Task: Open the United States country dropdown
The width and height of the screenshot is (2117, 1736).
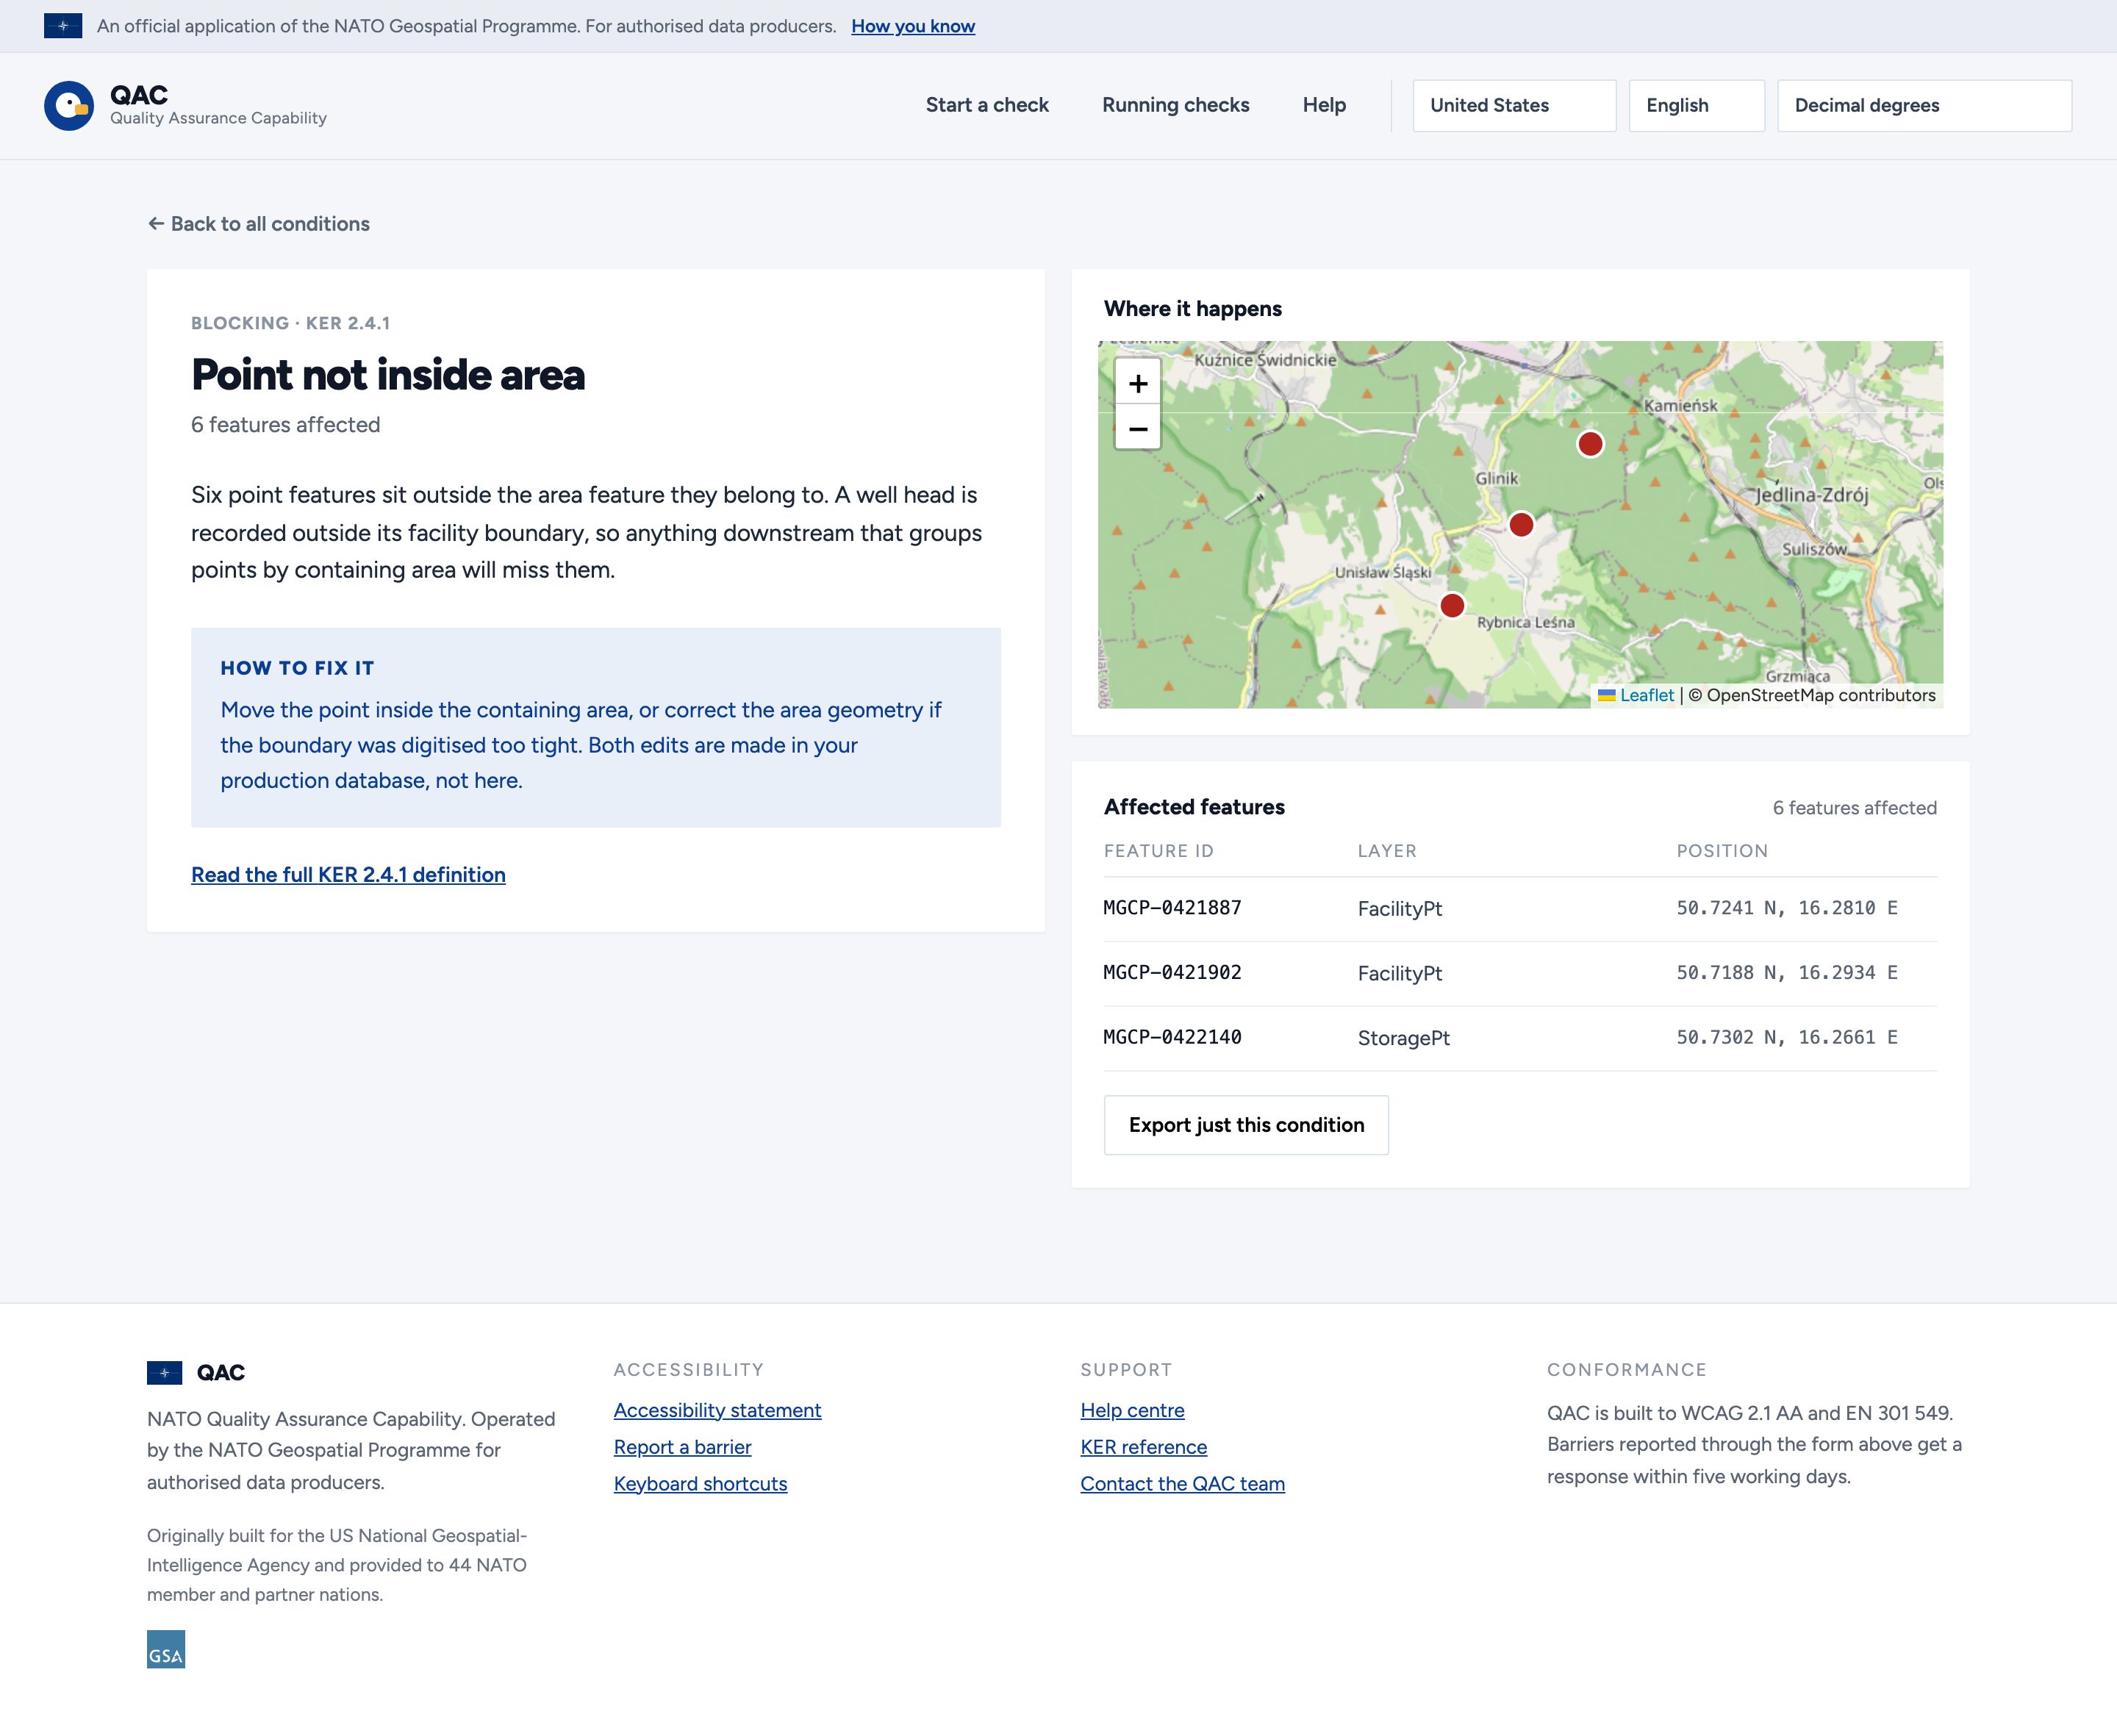Action: (1514, 106)
